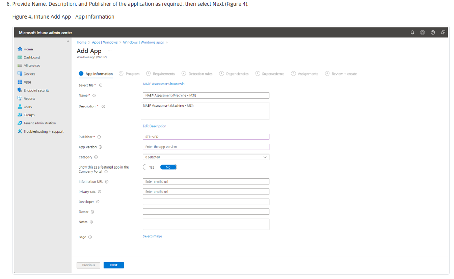Select No on featured app toggle

[168, 167]
